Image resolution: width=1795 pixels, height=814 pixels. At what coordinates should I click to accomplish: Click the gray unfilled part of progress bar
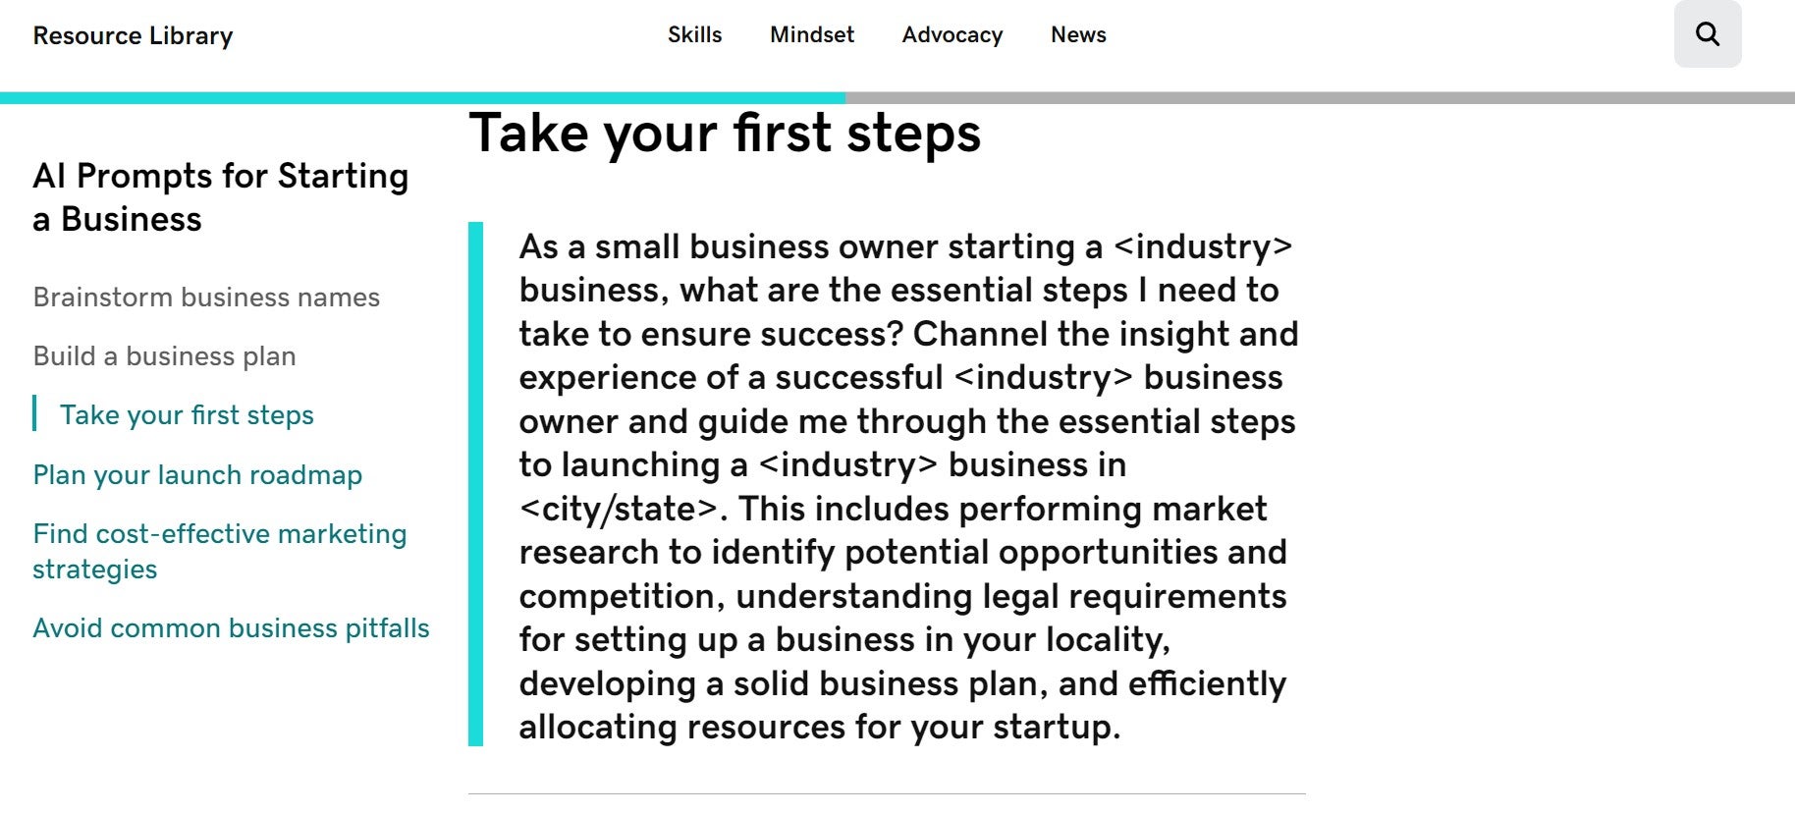click(1316, 98)
